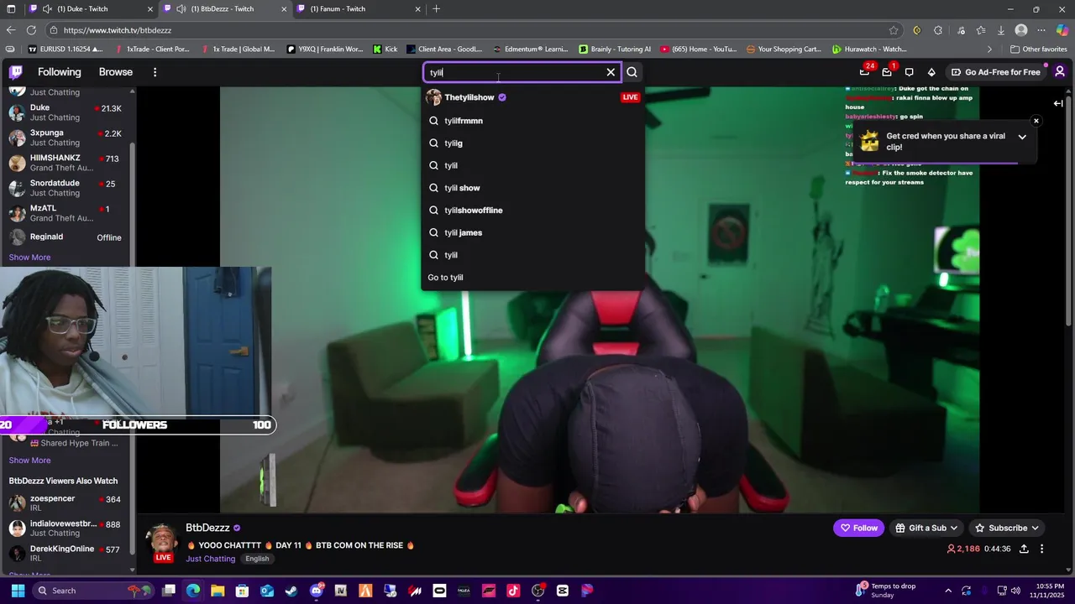Open zoespencer channel in viewers also watch
The image size is (1075, 604).
point(66,503)
